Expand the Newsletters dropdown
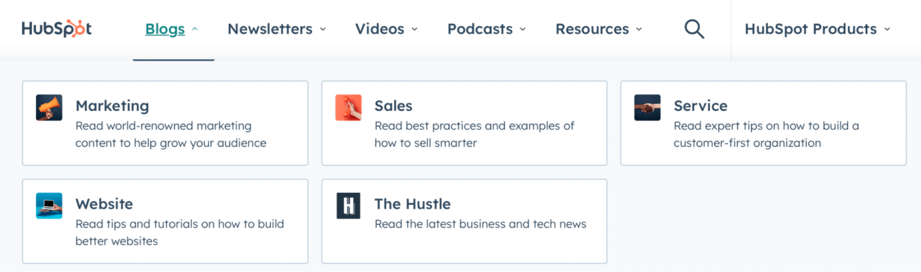 [x=323, y=29]
